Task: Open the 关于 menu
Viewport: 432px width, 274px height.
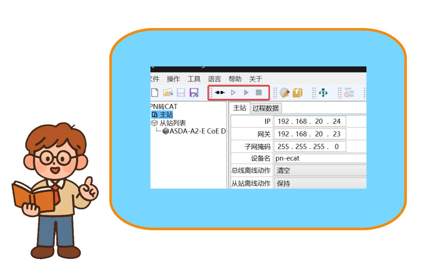Action: coord(256,79)
